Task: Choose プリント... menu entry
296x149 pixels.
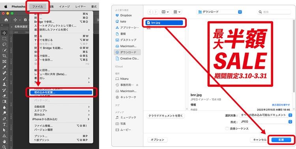Action: pos(61,136)
